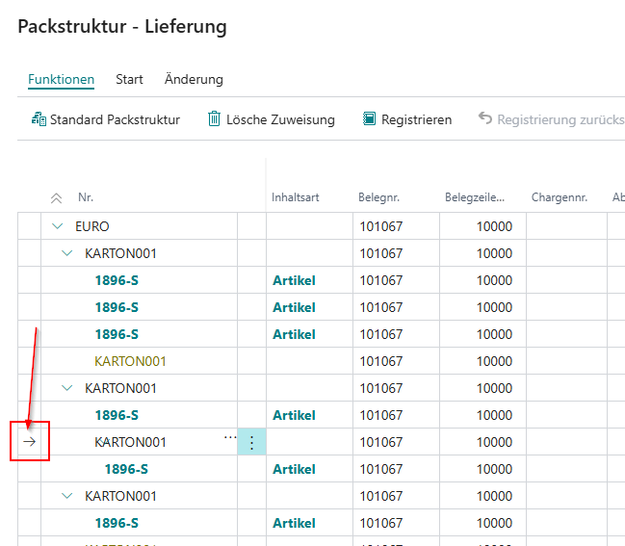Image resolution: width=625 pixels, height=546 pixels.
Task: Click the Standard Packstruktur icon
Action: click(x=39, y=119)
